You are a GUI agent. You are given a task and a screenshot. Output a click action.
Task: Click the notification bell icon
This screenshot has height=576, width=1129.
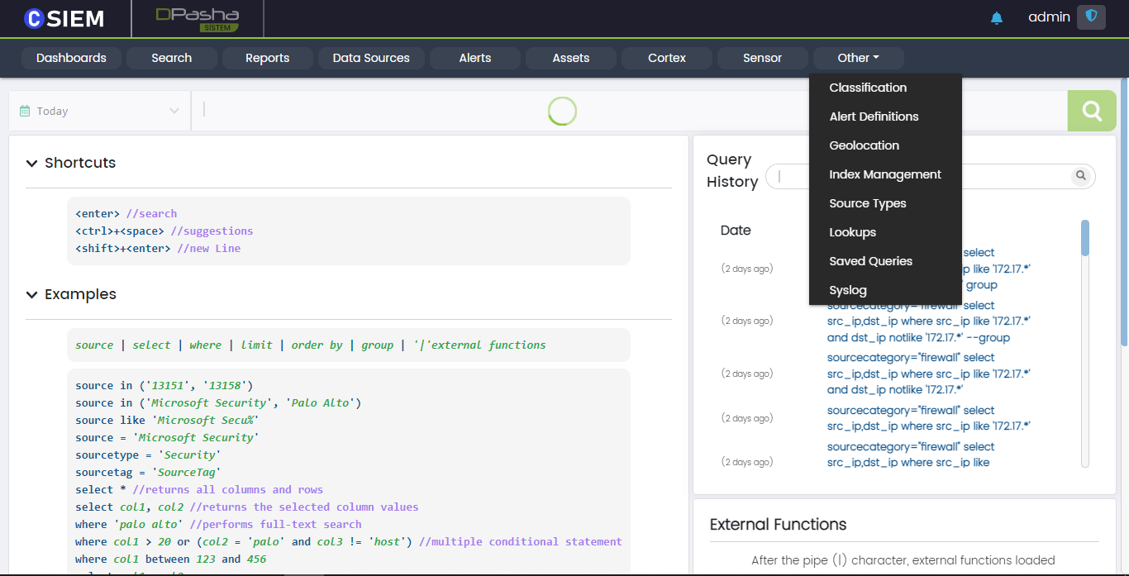(996, 18)
